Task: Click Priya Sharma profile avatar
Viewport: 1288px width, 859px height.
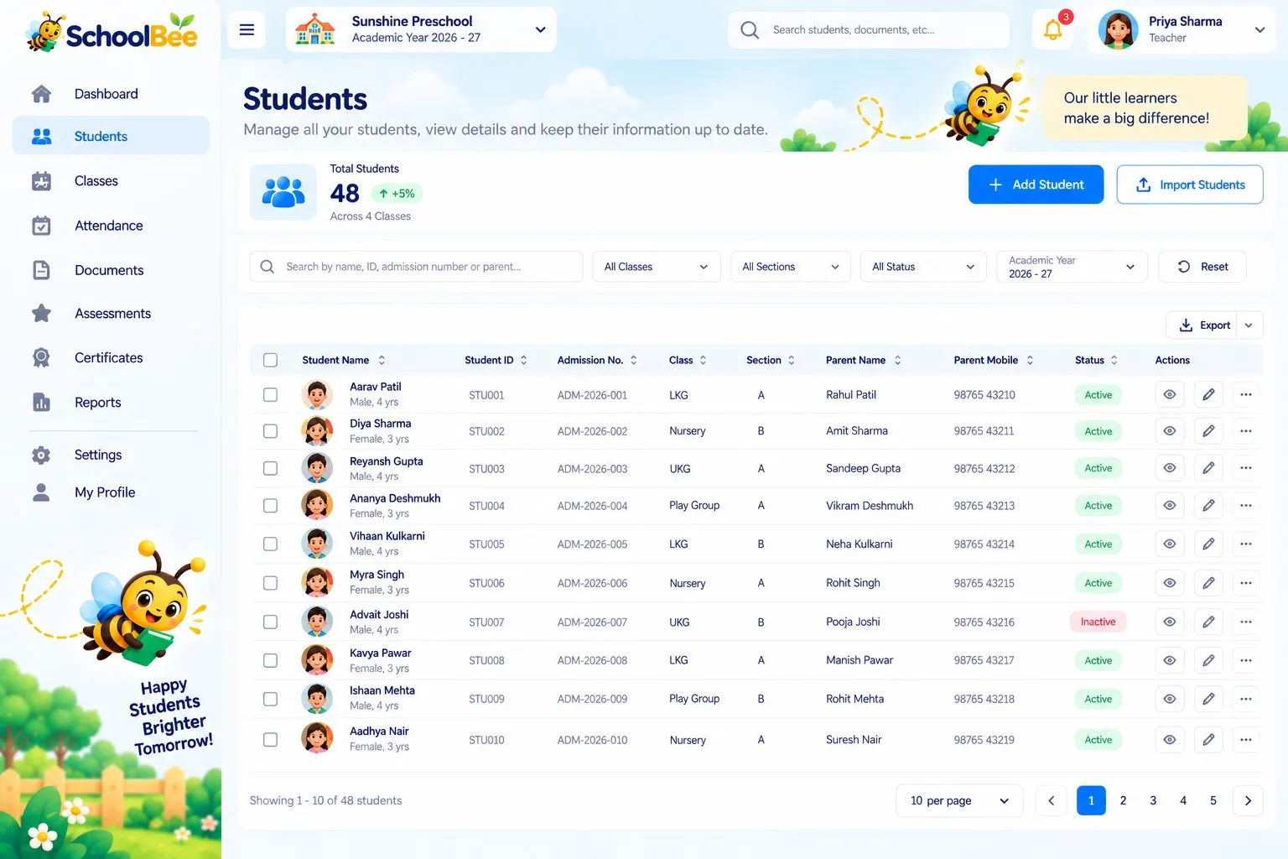Action: pos(1118,30)
